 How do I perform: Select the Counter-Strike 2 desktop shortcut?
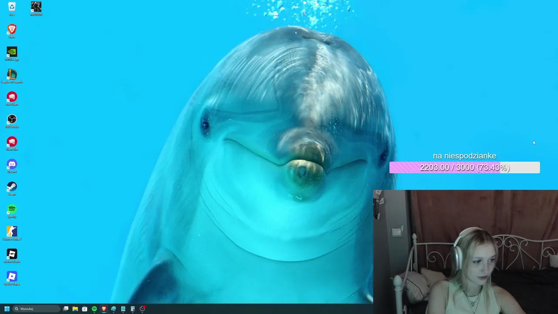[12, 233]
